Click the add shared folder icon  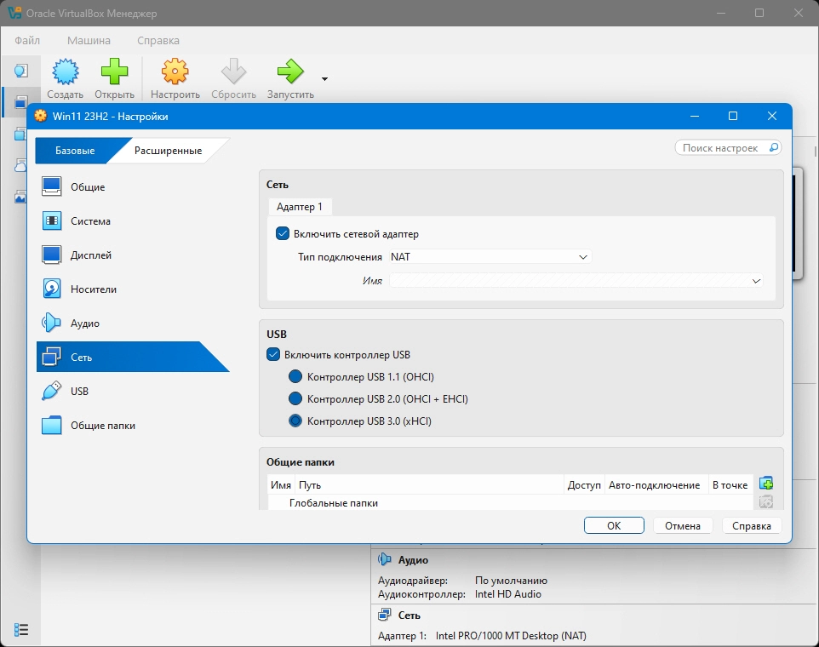(765, 483)
